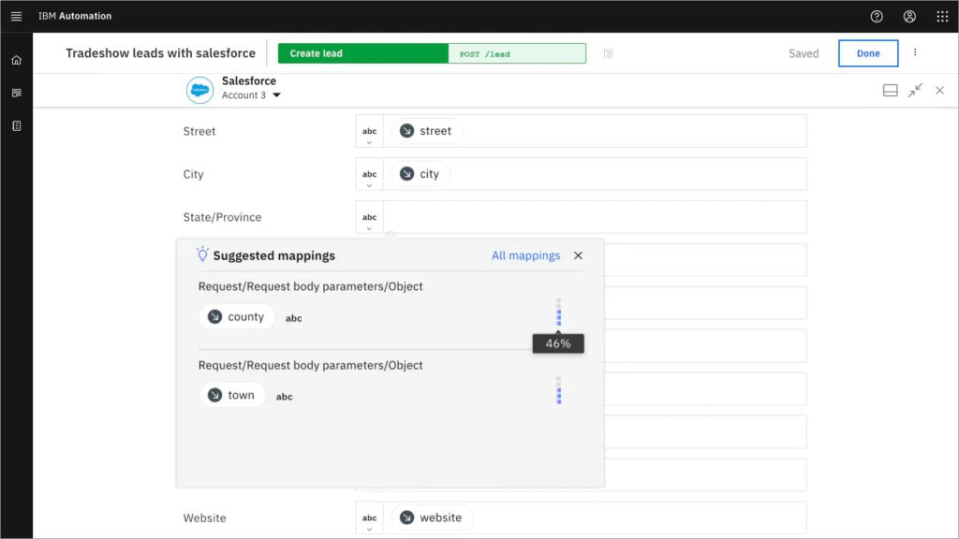Select the city mapping pill

point(420,173)
